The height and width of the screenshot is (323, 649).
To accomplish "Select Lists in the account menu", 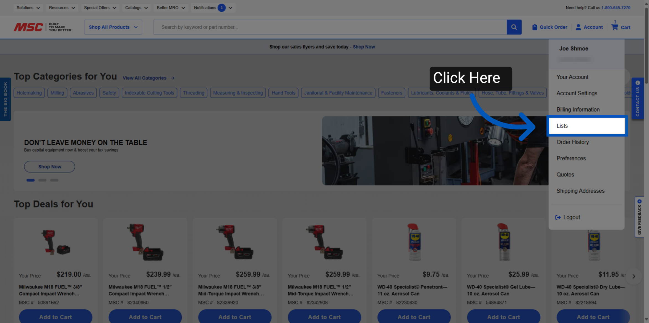I will 587,126.
